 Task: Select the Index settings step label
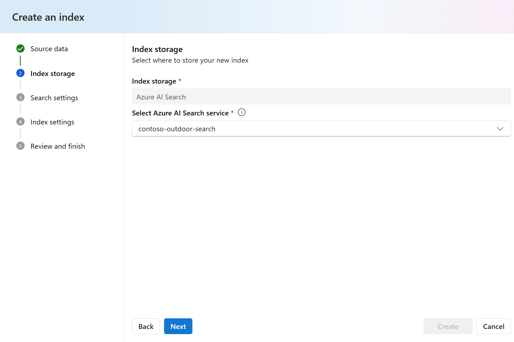52,122
